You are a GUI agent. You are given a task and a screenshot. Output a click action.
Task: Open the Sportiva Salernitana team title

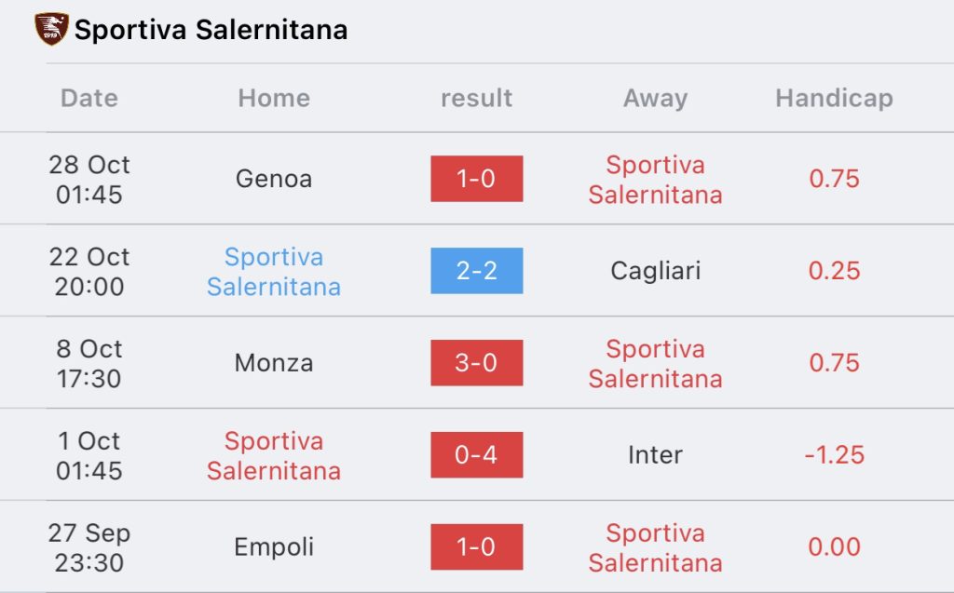point(211,30)
